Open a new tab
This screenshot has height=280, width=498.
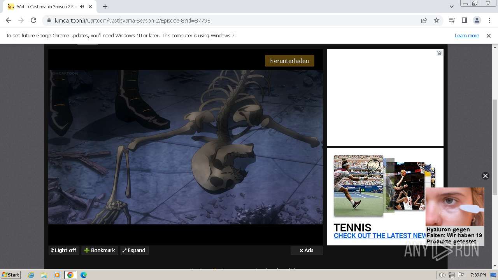[x=105, y=7]
